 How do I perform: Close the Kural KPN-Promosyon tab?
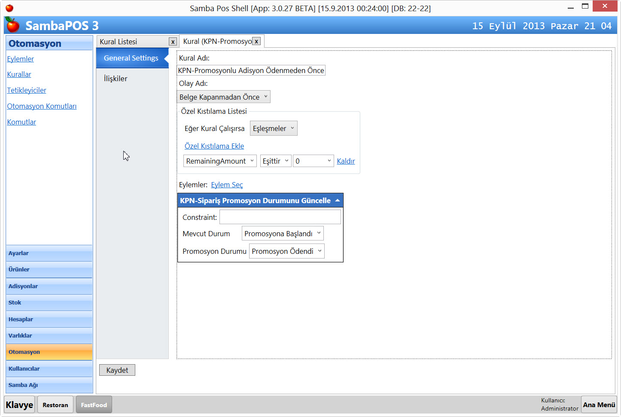click(256, 41)
